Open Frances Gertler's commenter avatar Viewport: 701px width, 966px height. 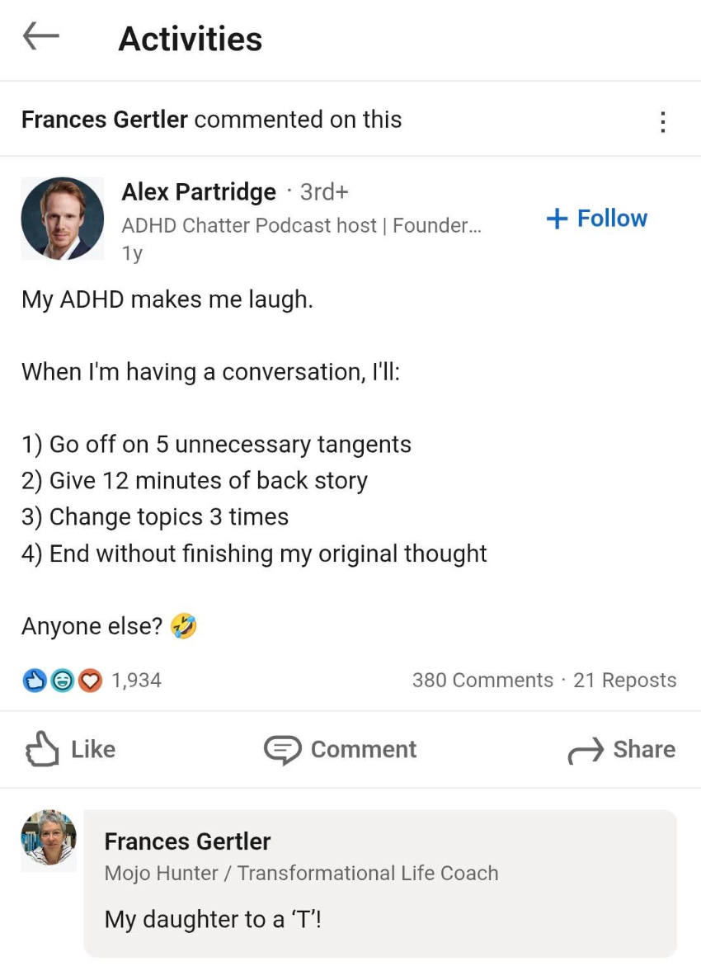tap(49, 838)
